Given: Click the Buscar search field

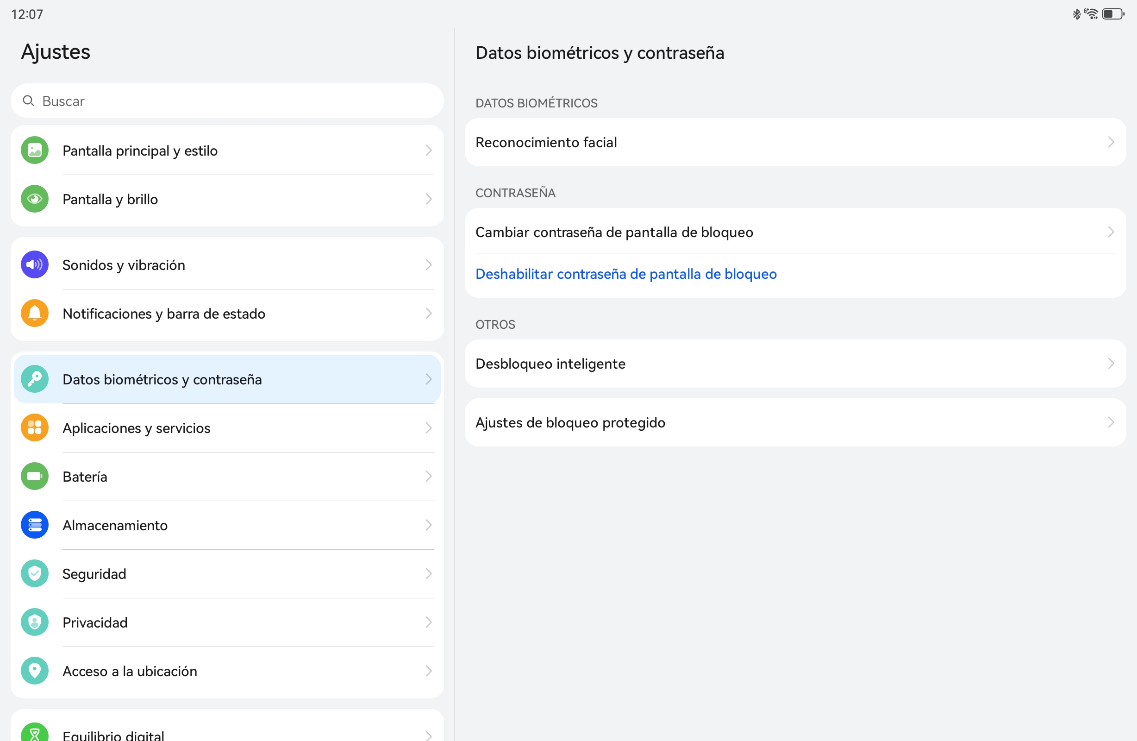Looking at the screenshot, I should click(227, 101).
